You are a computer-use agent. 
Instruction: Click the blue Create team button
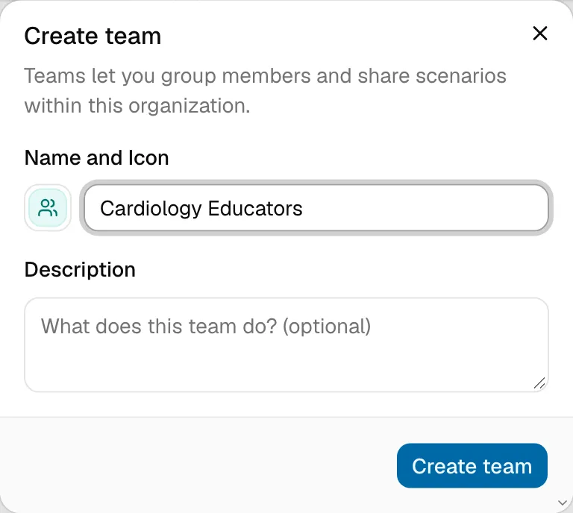(x=472, y=465)
